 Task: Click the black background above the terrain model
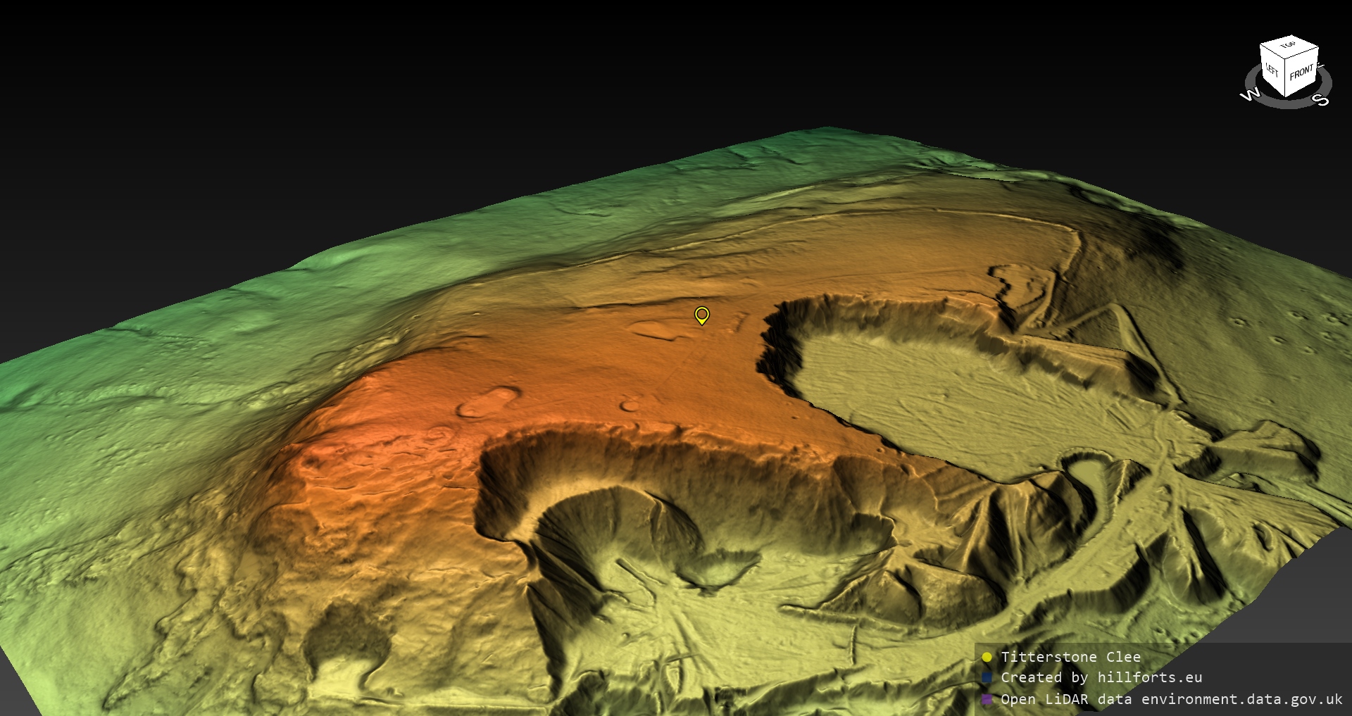tap(563, 70)
